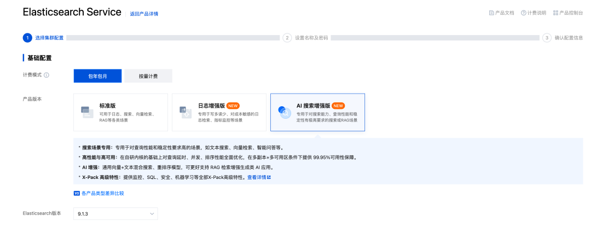Screen dimensions: 591x226
Task: Click the AI 搜索增强版 search icon
Action: tap(284, 112)
